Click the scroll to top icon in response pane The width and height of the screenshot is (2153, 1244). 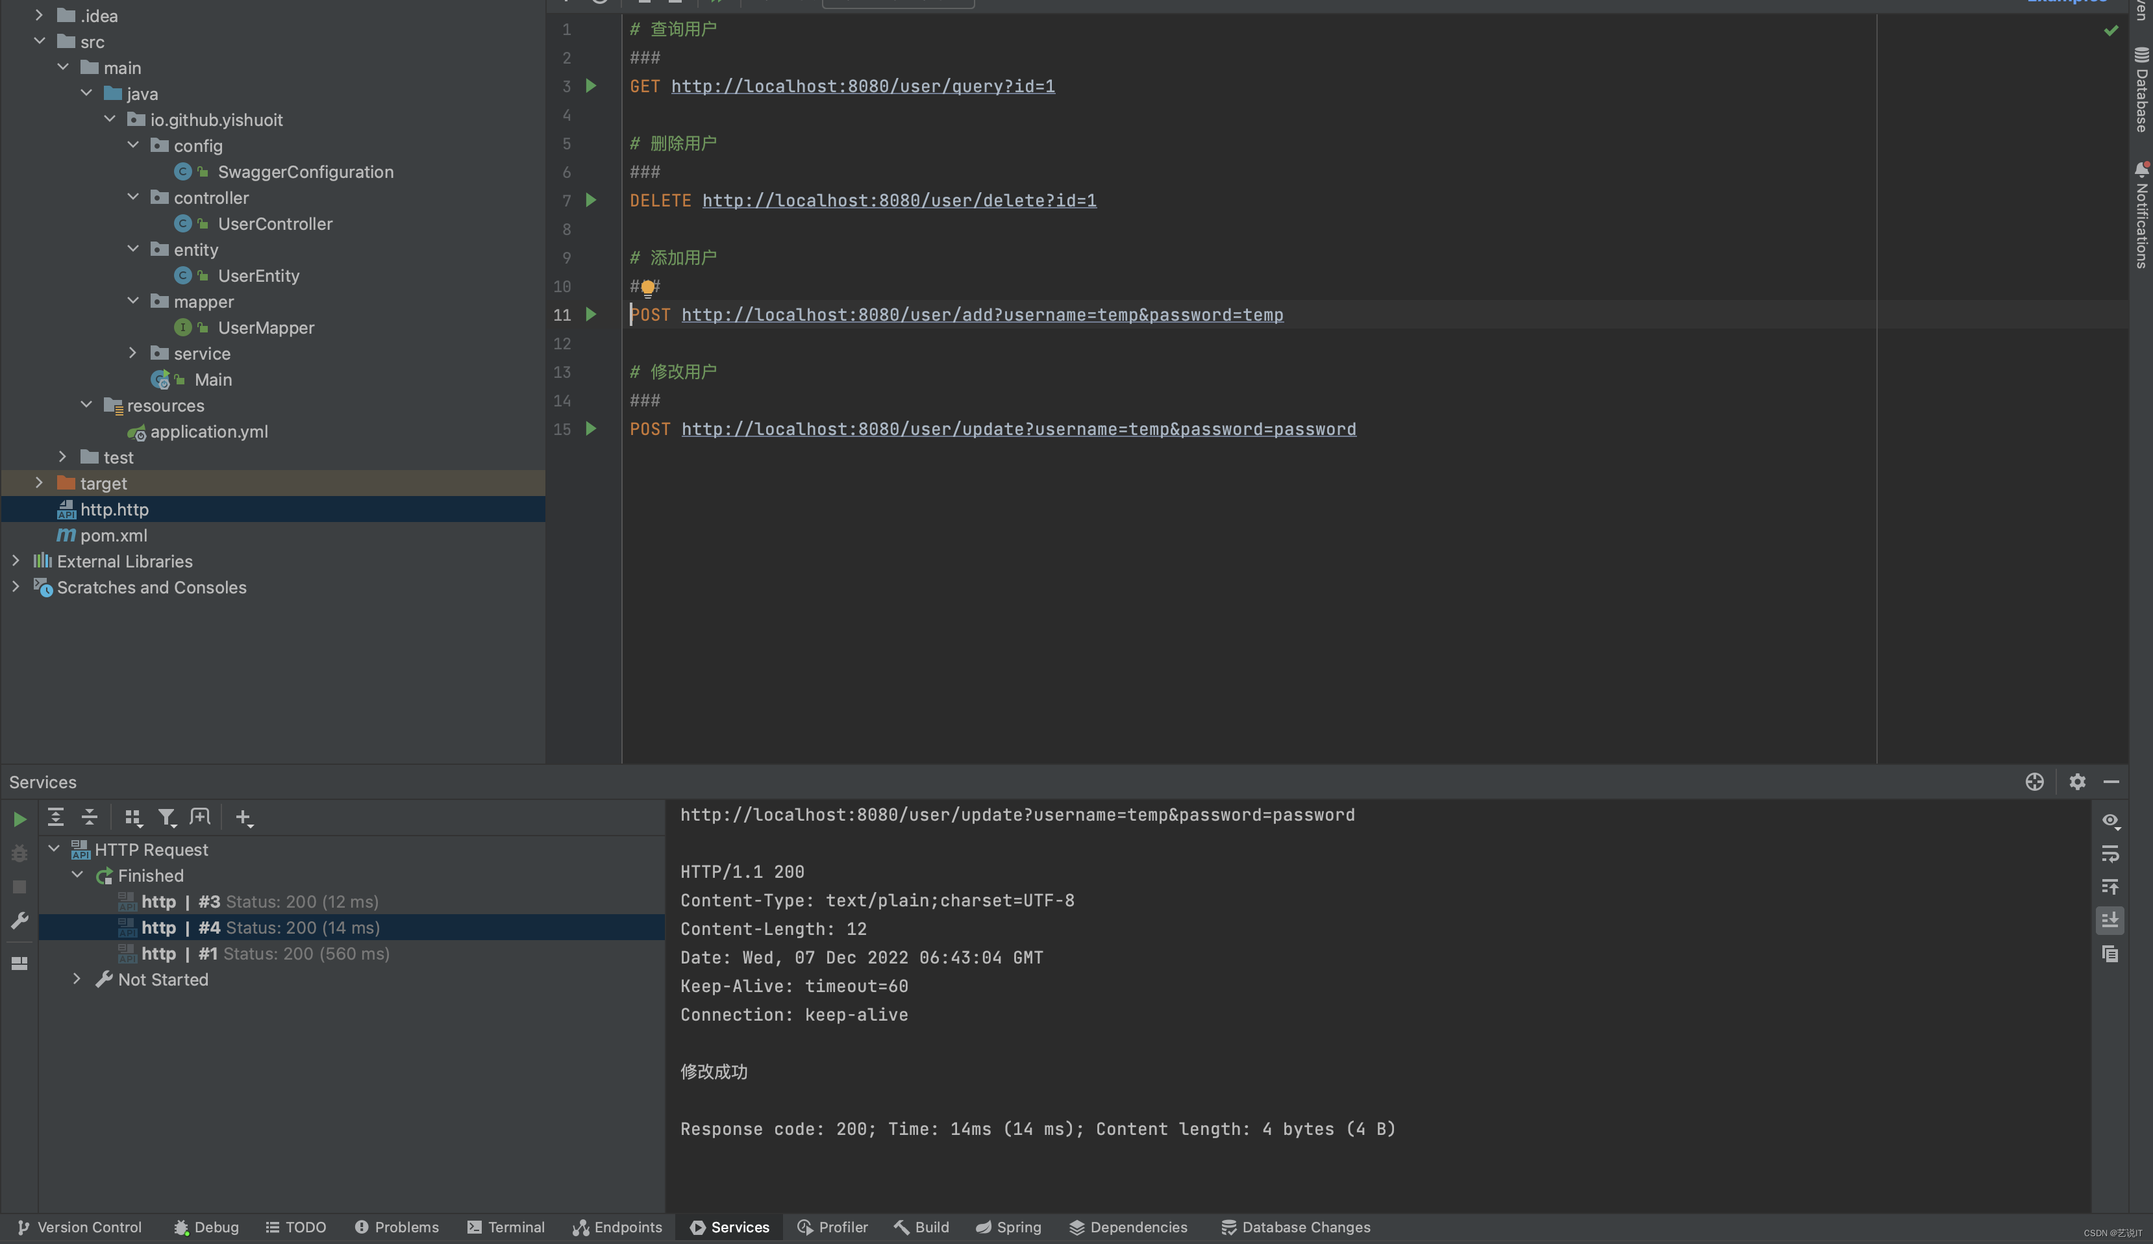click(x=2110, y=887)
